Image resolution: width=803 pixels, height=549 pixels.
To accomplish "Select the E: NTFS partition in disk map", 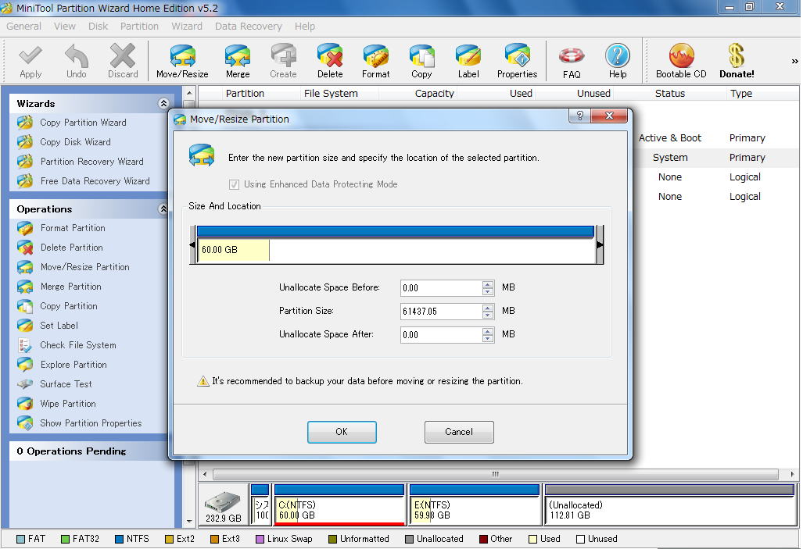I will pyautogui.click(x=475, y=504).
